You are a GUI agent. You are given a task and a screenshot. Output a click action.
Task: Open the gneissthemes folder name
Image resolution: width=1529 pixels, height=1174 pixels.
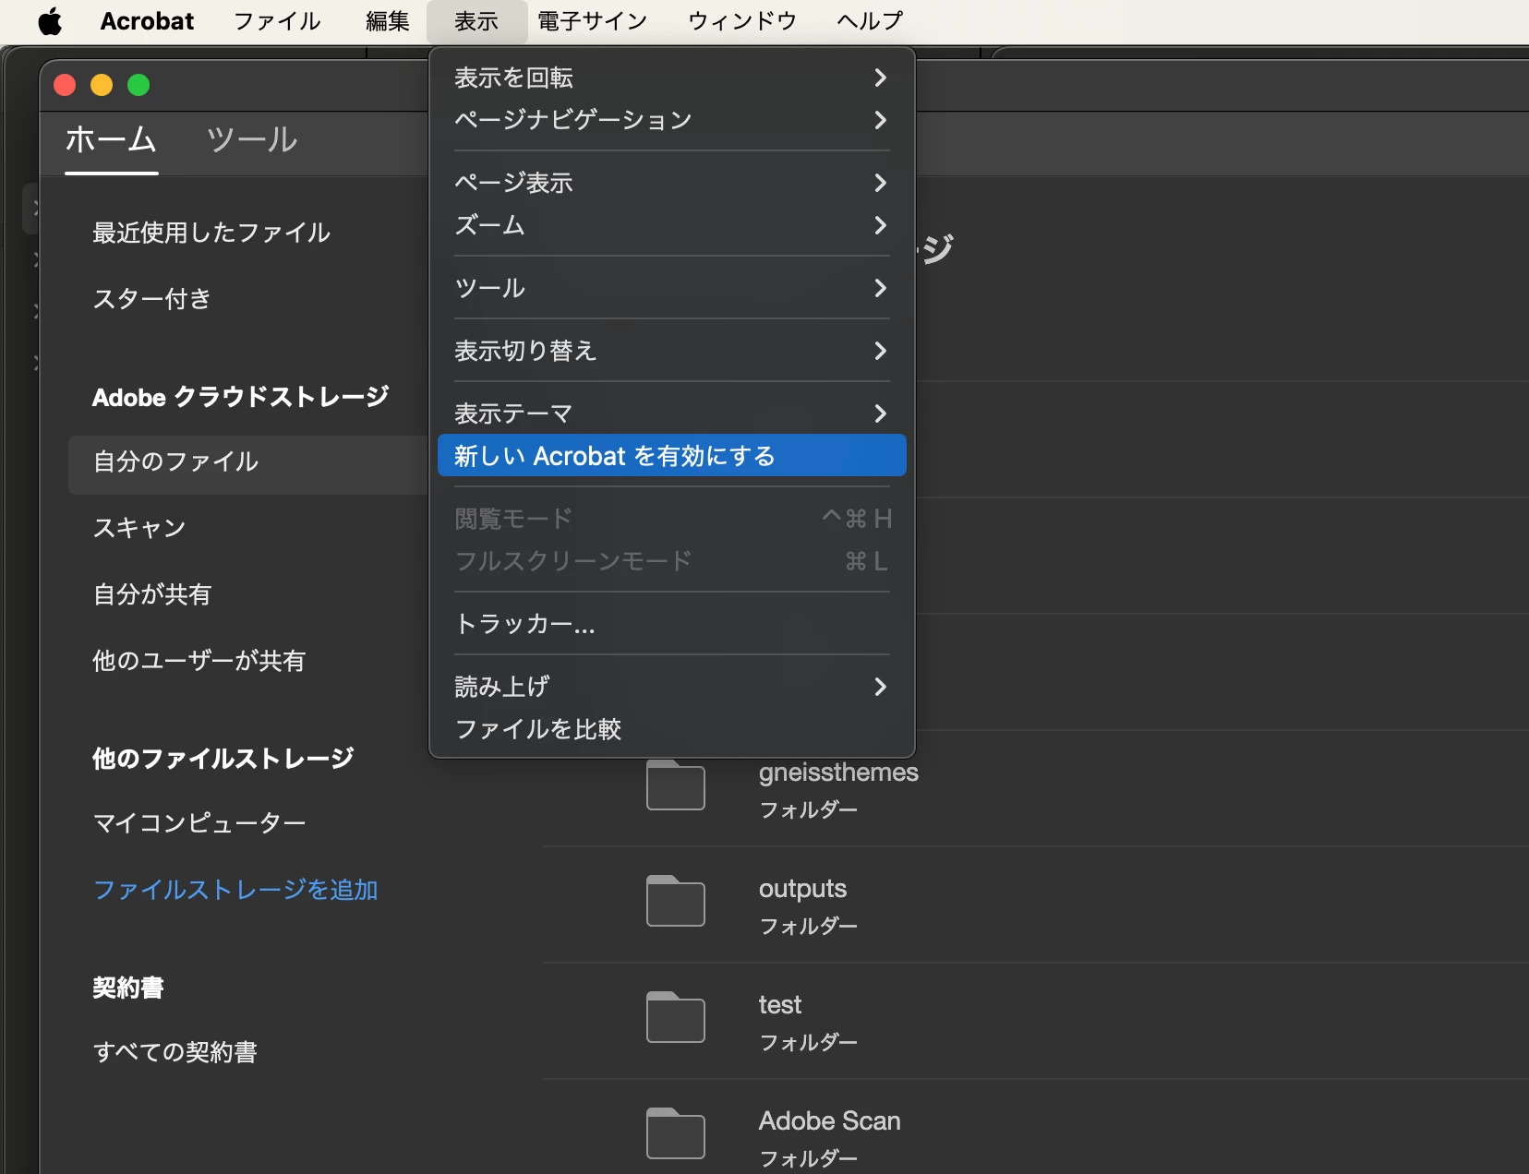click(x=838, y=772)
